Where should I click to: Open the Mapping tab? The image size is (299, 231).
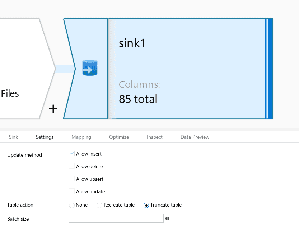click(x=81, y=137)
